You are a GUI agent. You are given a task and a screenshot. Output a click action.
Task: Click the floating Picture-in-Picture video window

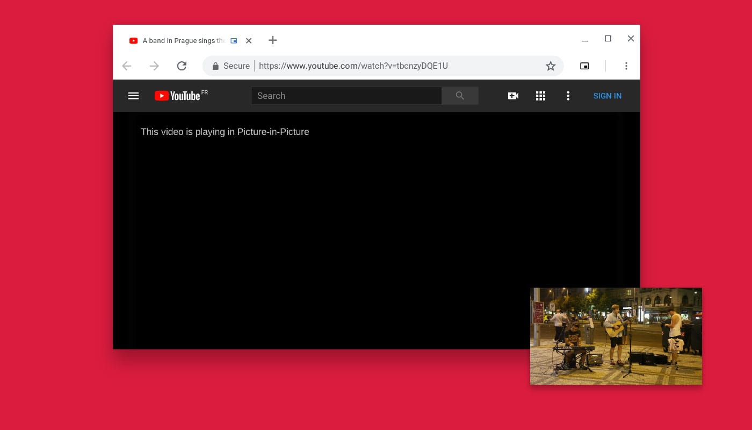[x=616, y=336]
